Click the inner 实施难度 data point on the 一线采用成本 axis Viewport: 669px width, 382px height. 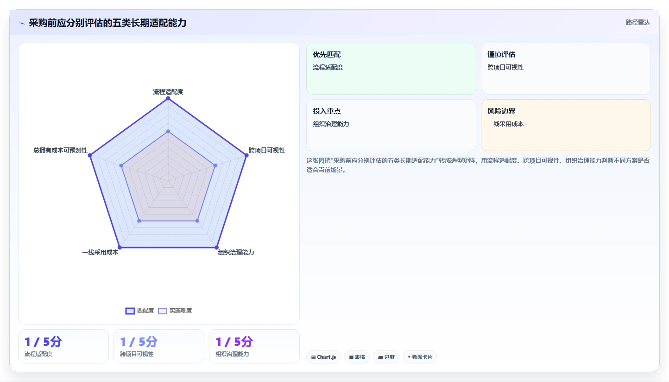click(139, 221)
